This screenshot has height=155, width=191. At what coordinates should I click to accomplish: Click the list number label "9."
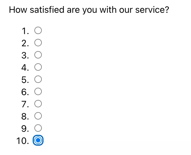pyautogui.click(x=25, y=129)
